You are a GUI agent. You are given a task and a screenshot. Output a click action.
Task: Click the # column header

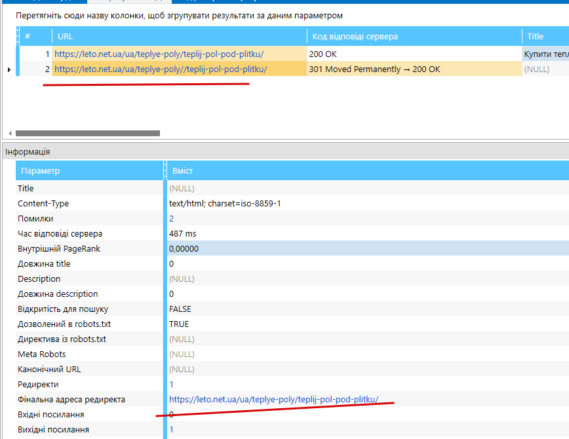(x=35, y=36)
